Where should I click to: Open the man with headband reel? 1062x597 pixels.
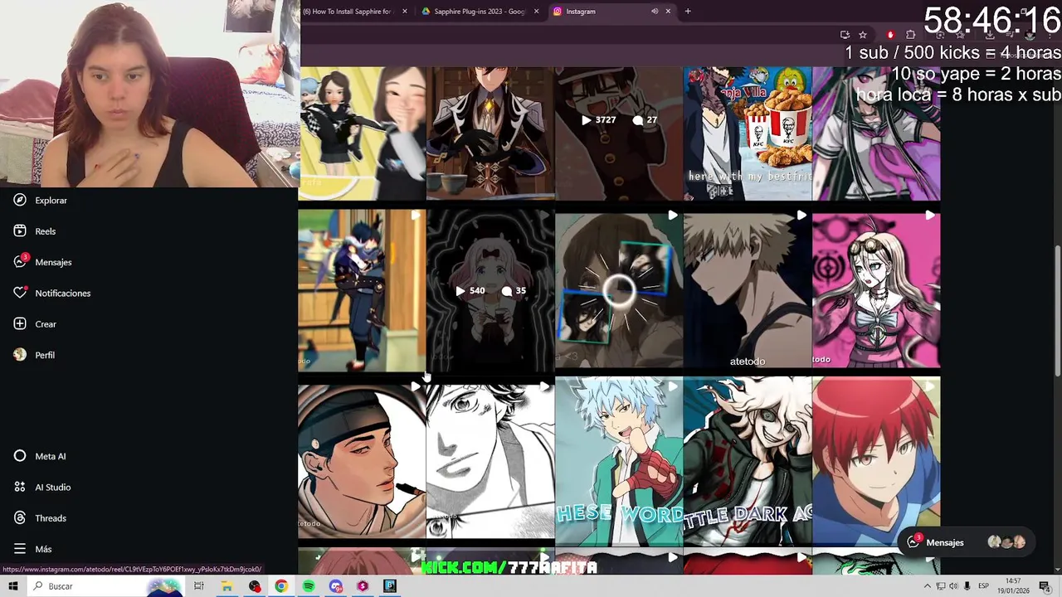(362, 460)
